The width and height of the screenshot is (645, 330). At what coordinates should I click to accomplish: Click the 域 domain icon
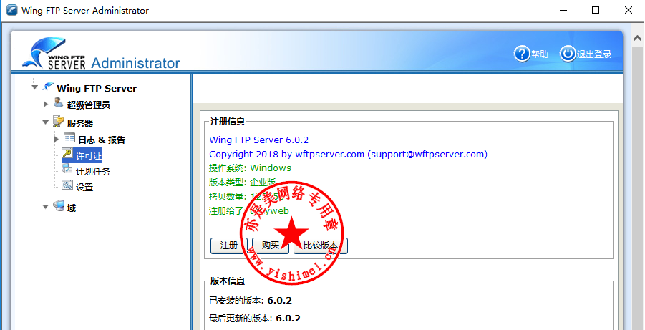pyautogui.click(x=59, y=205)
